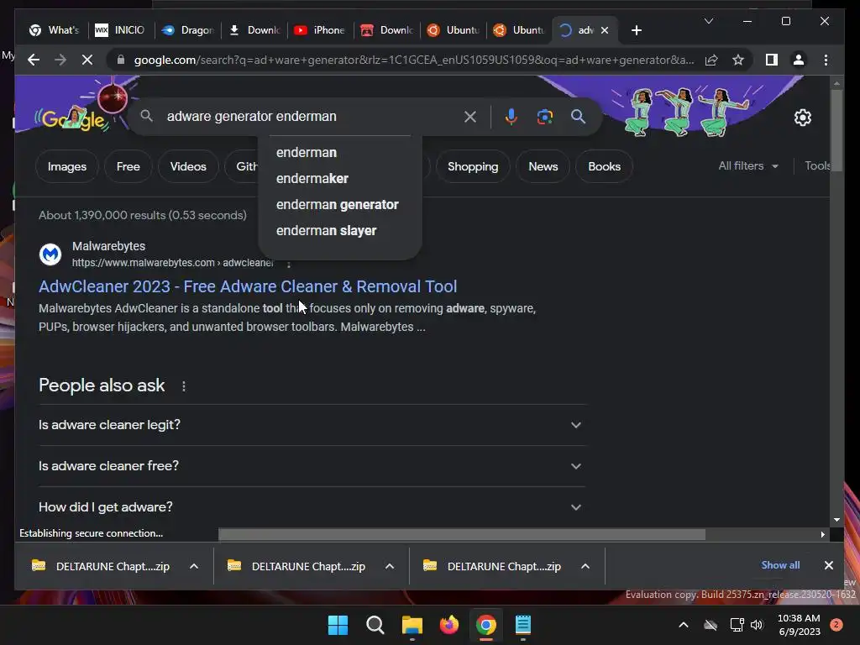The width and height of the screenshot is (860, 645).
Task: Expand 'How did I get adware?' question
Action: click(312, 507)
